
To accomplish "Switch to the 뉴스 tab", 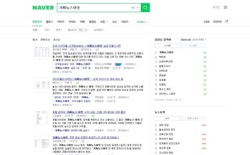I will [115, 22].
